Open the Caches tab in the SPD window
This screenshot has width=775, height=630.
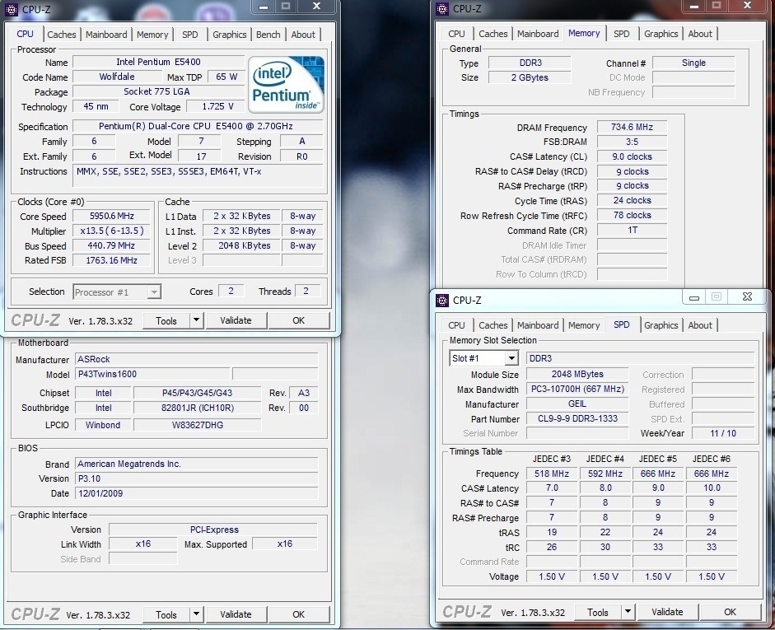[493, 325]
